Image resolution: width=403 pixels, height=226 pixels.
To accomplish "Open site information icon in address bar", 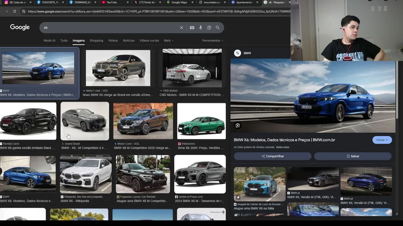I will tap(23, 11).
